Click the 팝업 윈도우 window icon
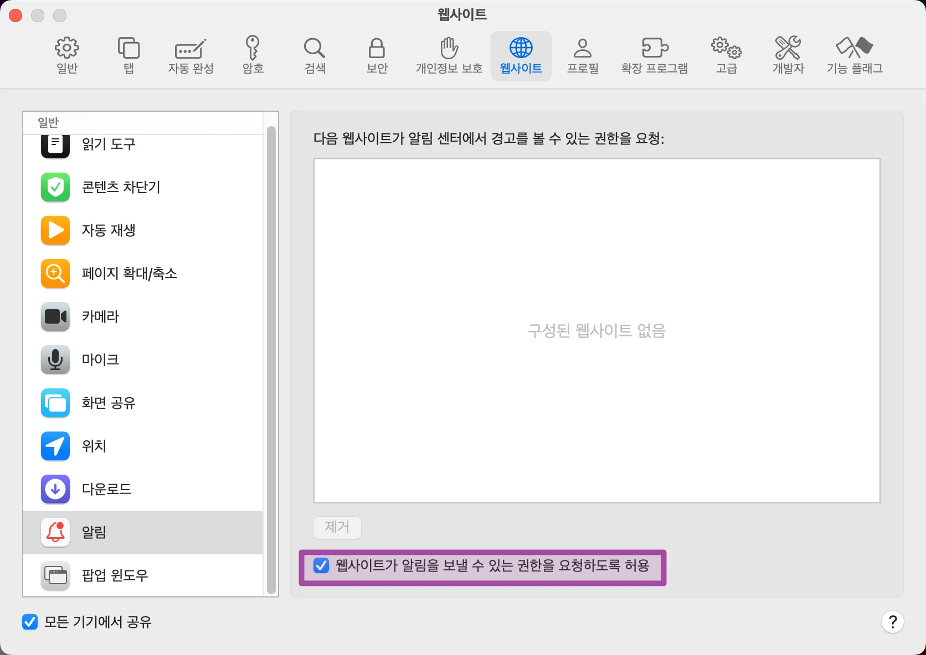 tap(55, 575)
